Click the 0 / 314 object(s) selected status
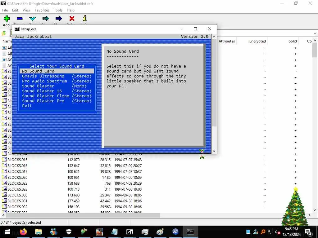 tap(21, 223)
